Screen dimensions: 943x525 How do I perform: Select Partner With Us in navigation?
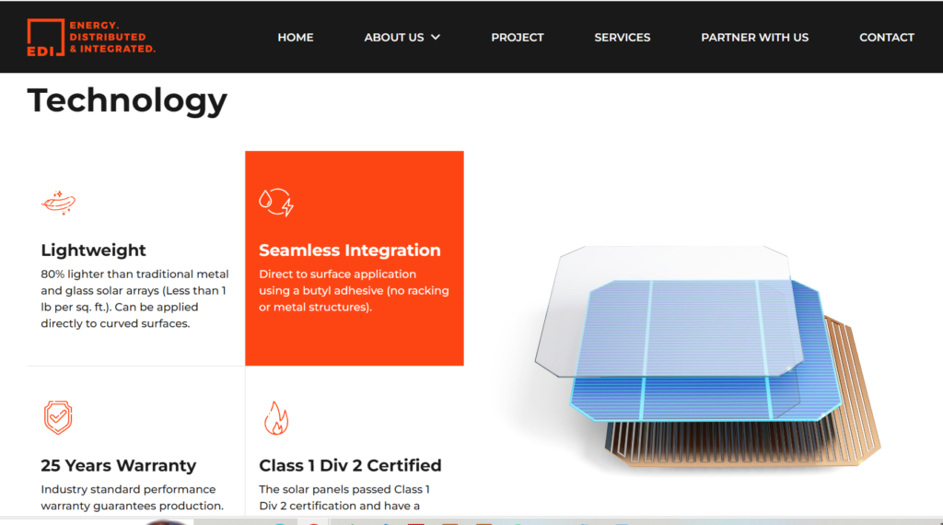click(x=754, y=37)
